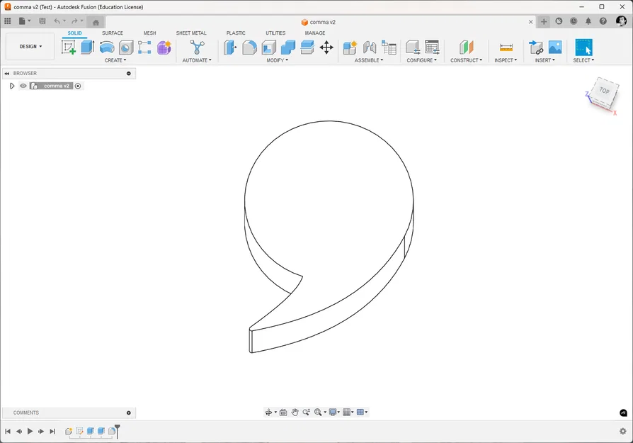Click the Insert Derive link icon
The height and width of the screenshot is (443, 633).
[536, 47]
